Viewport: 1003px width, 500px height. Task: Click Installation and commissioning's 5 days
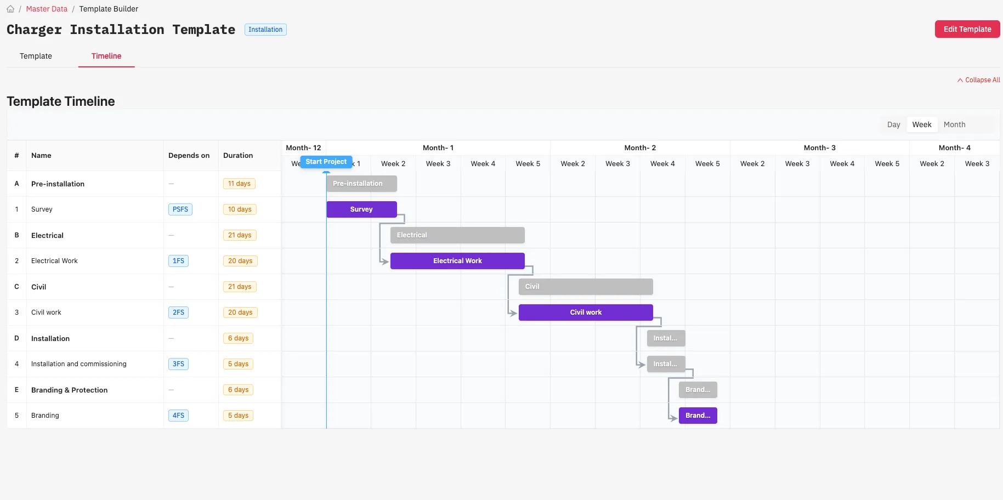click(x=238, y=364)
